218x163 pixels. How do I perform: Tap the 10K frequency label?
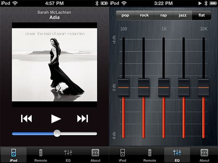pos(204,29)
